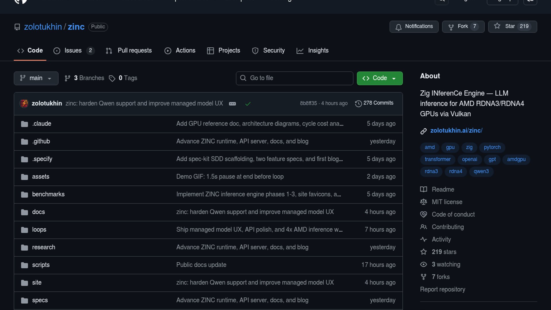The width and height of the screenshot is (551, 310).
Task: Fork this repository
Action: [x=463, y=26]
